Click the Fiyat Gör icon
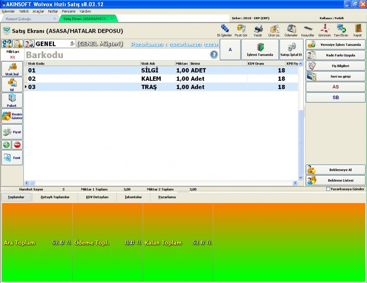Image resolution: width=367 pixels, height=283 pixels. click(241, 31)
